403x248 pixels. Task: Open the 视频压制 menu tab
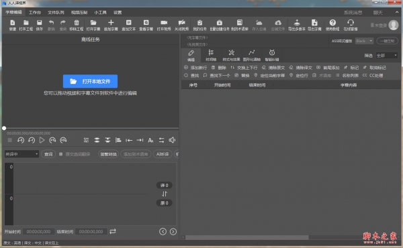(79, 12)
